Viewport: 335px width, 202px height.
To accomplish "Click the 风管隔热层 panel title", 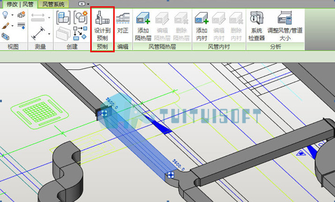I will (x=162, y=47).
